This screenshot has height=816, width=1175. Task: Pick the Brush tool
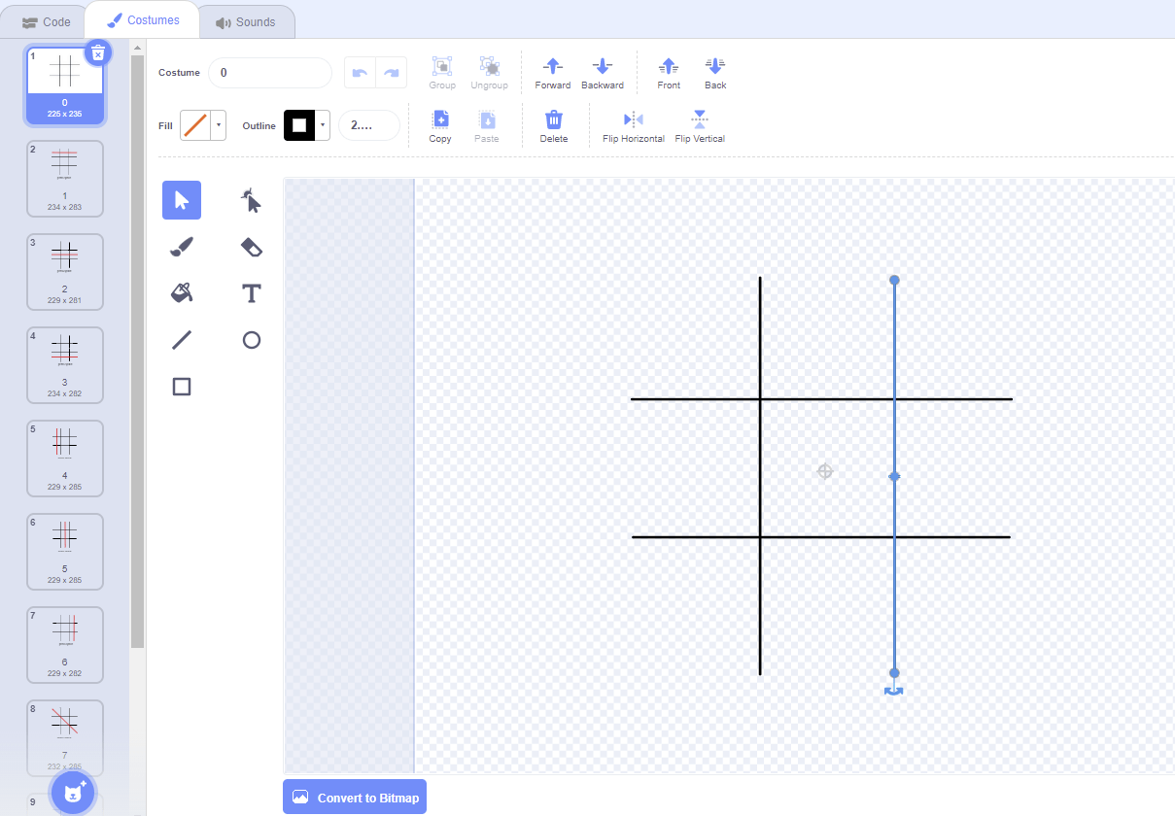pos(182,247)
